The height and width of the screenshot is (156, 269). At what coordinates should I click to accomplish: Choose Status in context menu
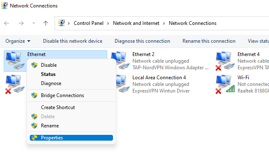(x=71, y=74)
